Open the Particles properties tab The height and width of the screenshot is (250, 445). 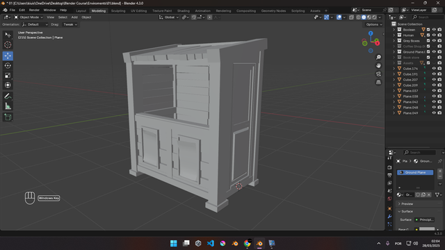389,224
